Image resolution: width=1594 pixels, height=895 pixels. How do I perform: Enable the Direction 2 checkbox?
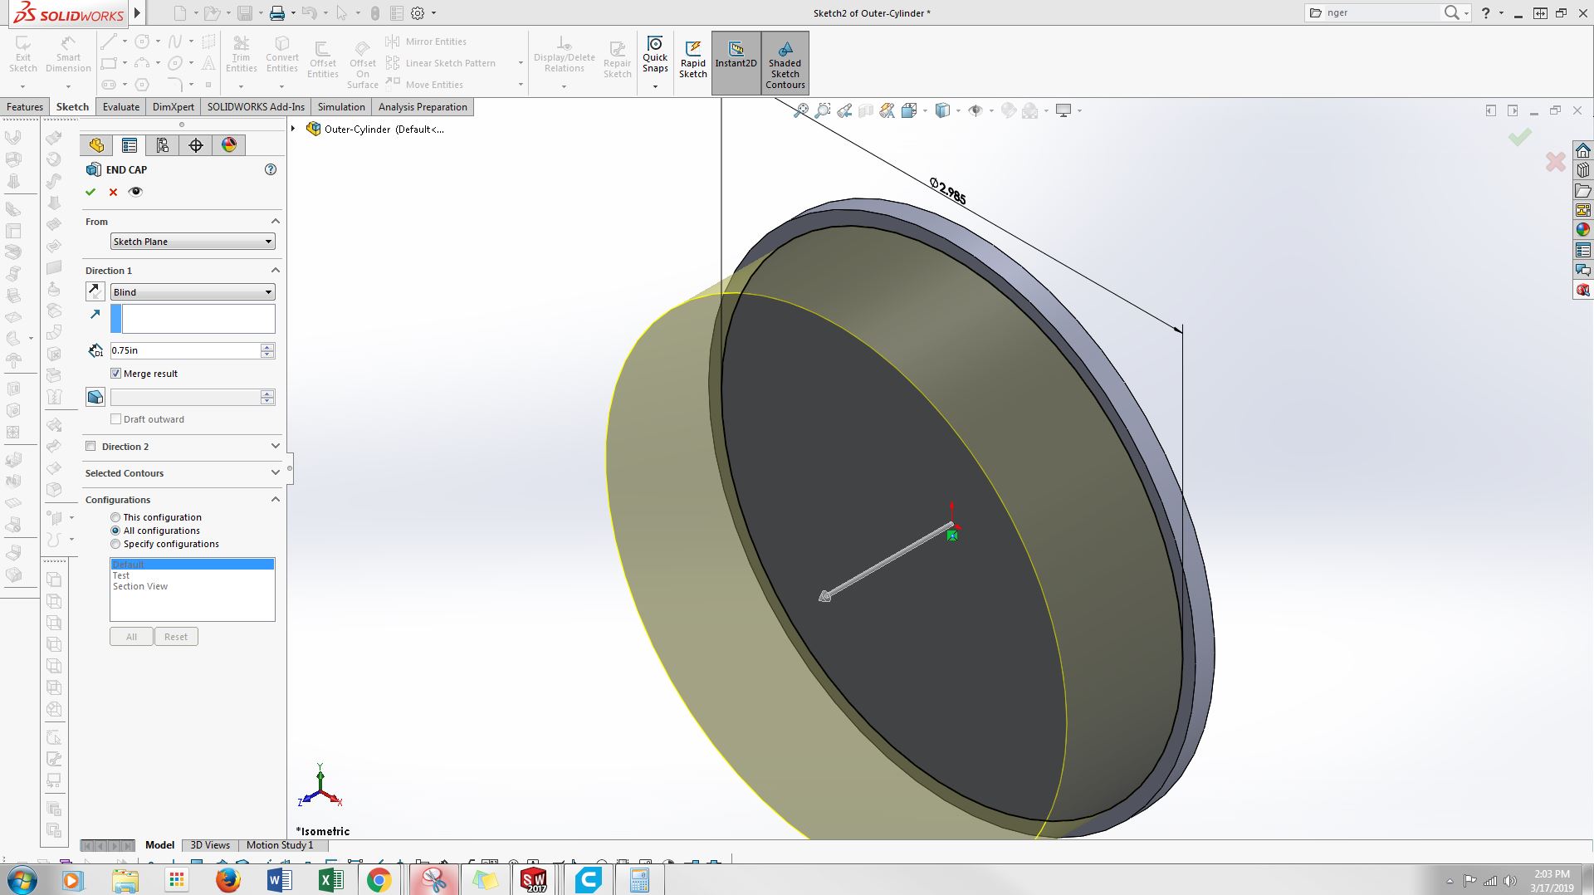tap(91, 447)
